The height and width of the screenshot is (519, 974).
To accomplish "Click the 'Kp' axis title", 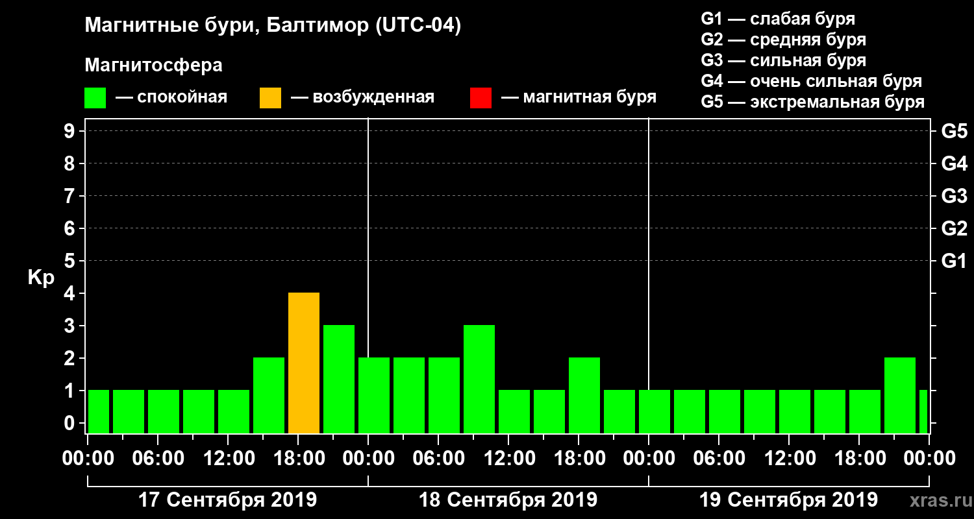I will pos(41,278).
